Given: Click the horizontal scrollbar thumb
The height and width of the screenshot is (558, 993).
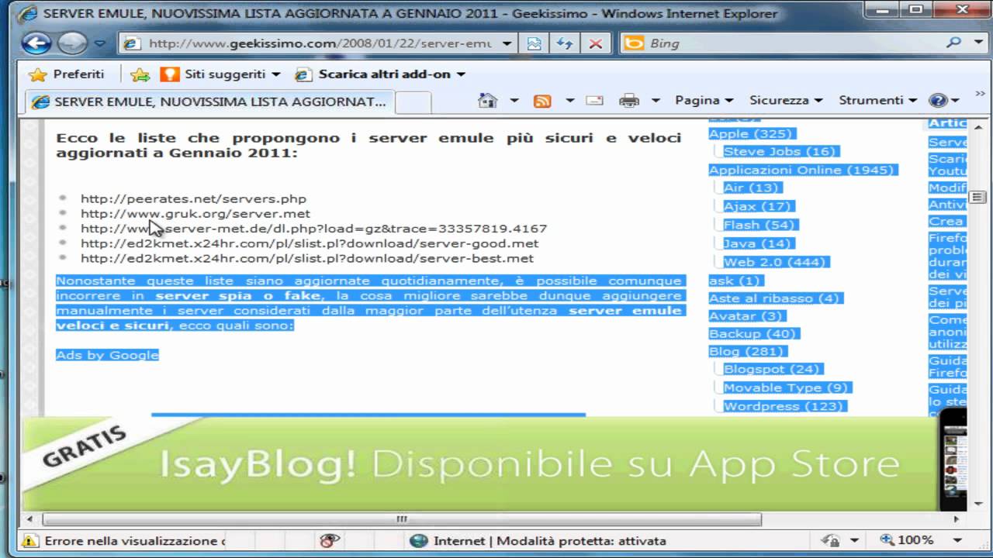Looking at the screenshot, I should point(402,519).
